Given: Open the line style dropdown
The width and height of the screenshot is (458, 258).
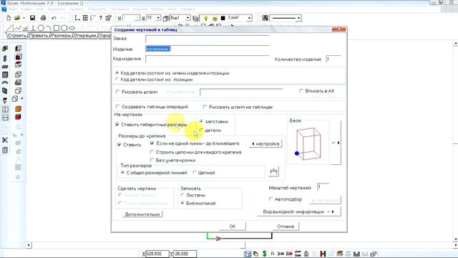Looking at the screenshot, I should 298,18.
